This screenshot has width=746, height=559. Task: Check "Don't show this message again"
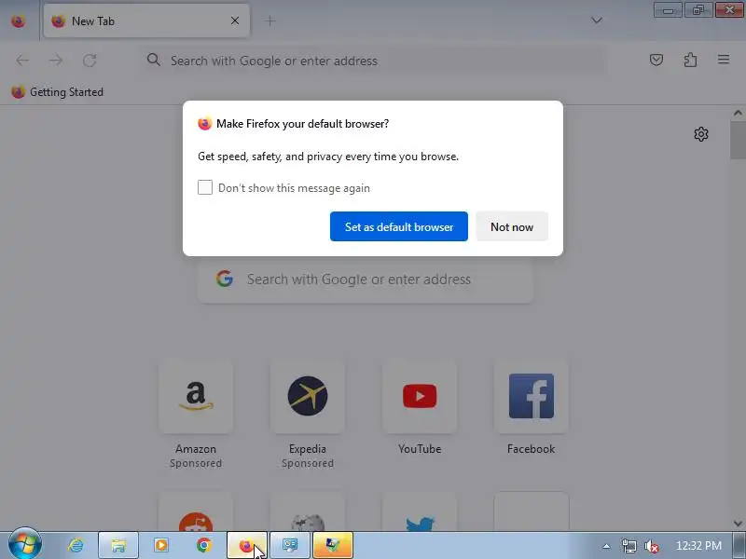click(x=205, y=187)
